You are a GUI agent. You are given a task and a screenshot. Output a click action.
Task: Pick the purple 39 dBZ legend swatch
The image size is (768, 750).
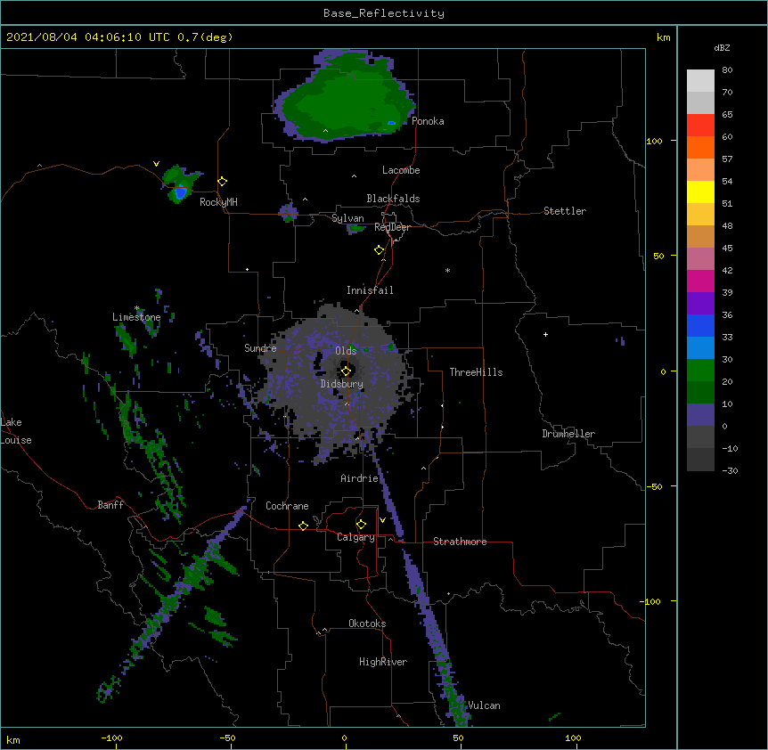pyautogui.click(x=700, y=304)
